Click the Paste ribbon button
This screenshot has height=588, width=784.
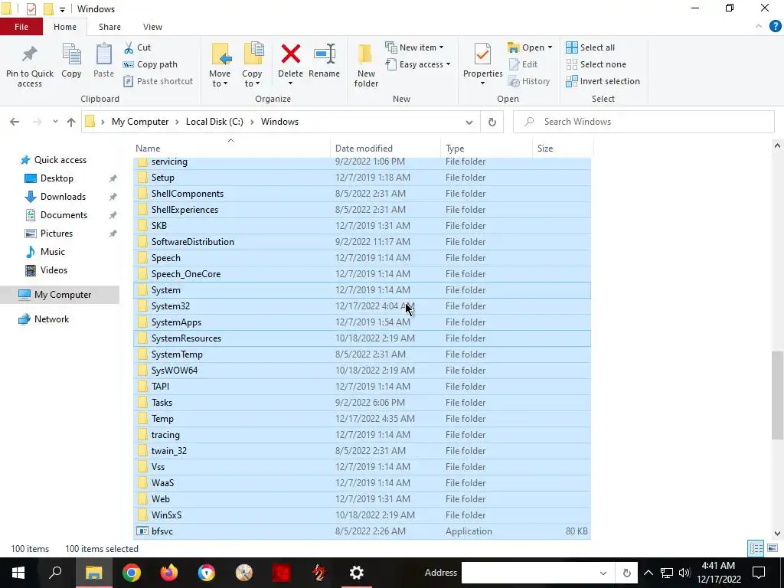(x=103, y=61)
